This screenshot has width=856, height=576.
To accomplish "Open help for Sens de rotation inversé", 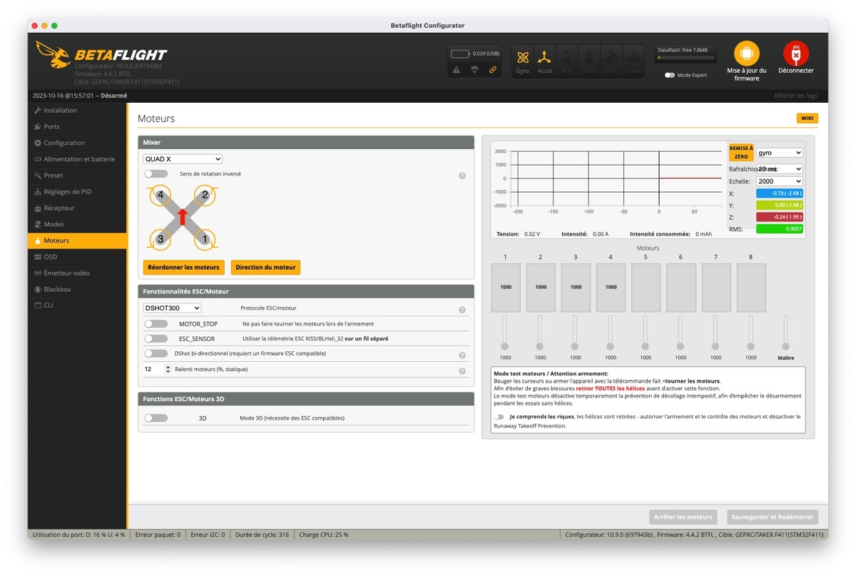I will pyautogui.click(x=462, y=176).
